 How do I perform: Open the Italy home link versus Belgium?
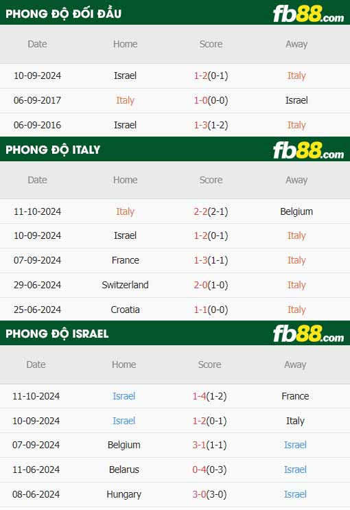pos(125,211)
